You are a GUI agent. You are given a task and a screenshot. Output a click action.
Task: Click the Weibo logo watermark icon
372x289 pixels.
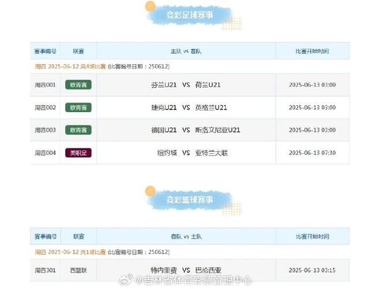coord(126,279)
